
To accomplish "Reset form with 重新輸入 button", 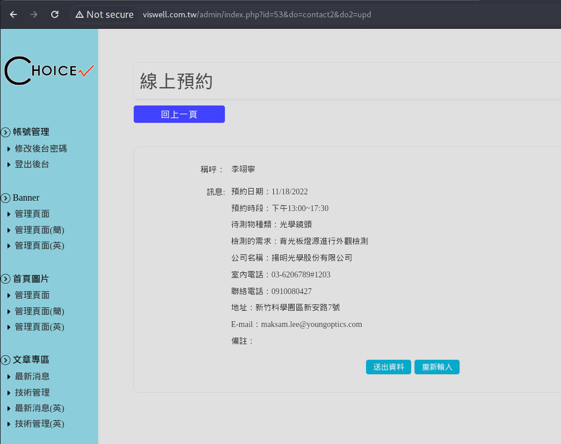I will [x=437, y=367].
